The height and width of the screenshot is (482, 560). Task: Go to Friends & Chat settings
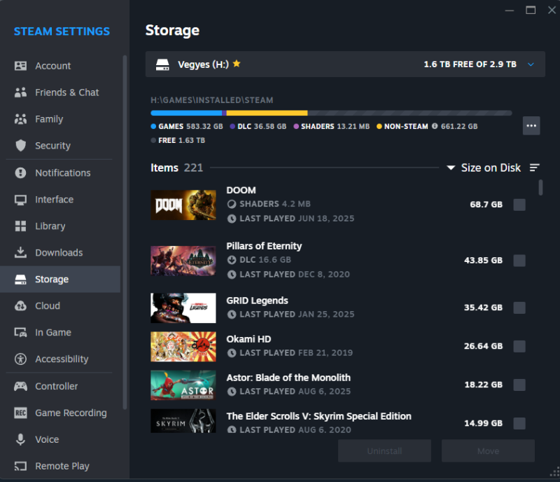coord(60,92)
